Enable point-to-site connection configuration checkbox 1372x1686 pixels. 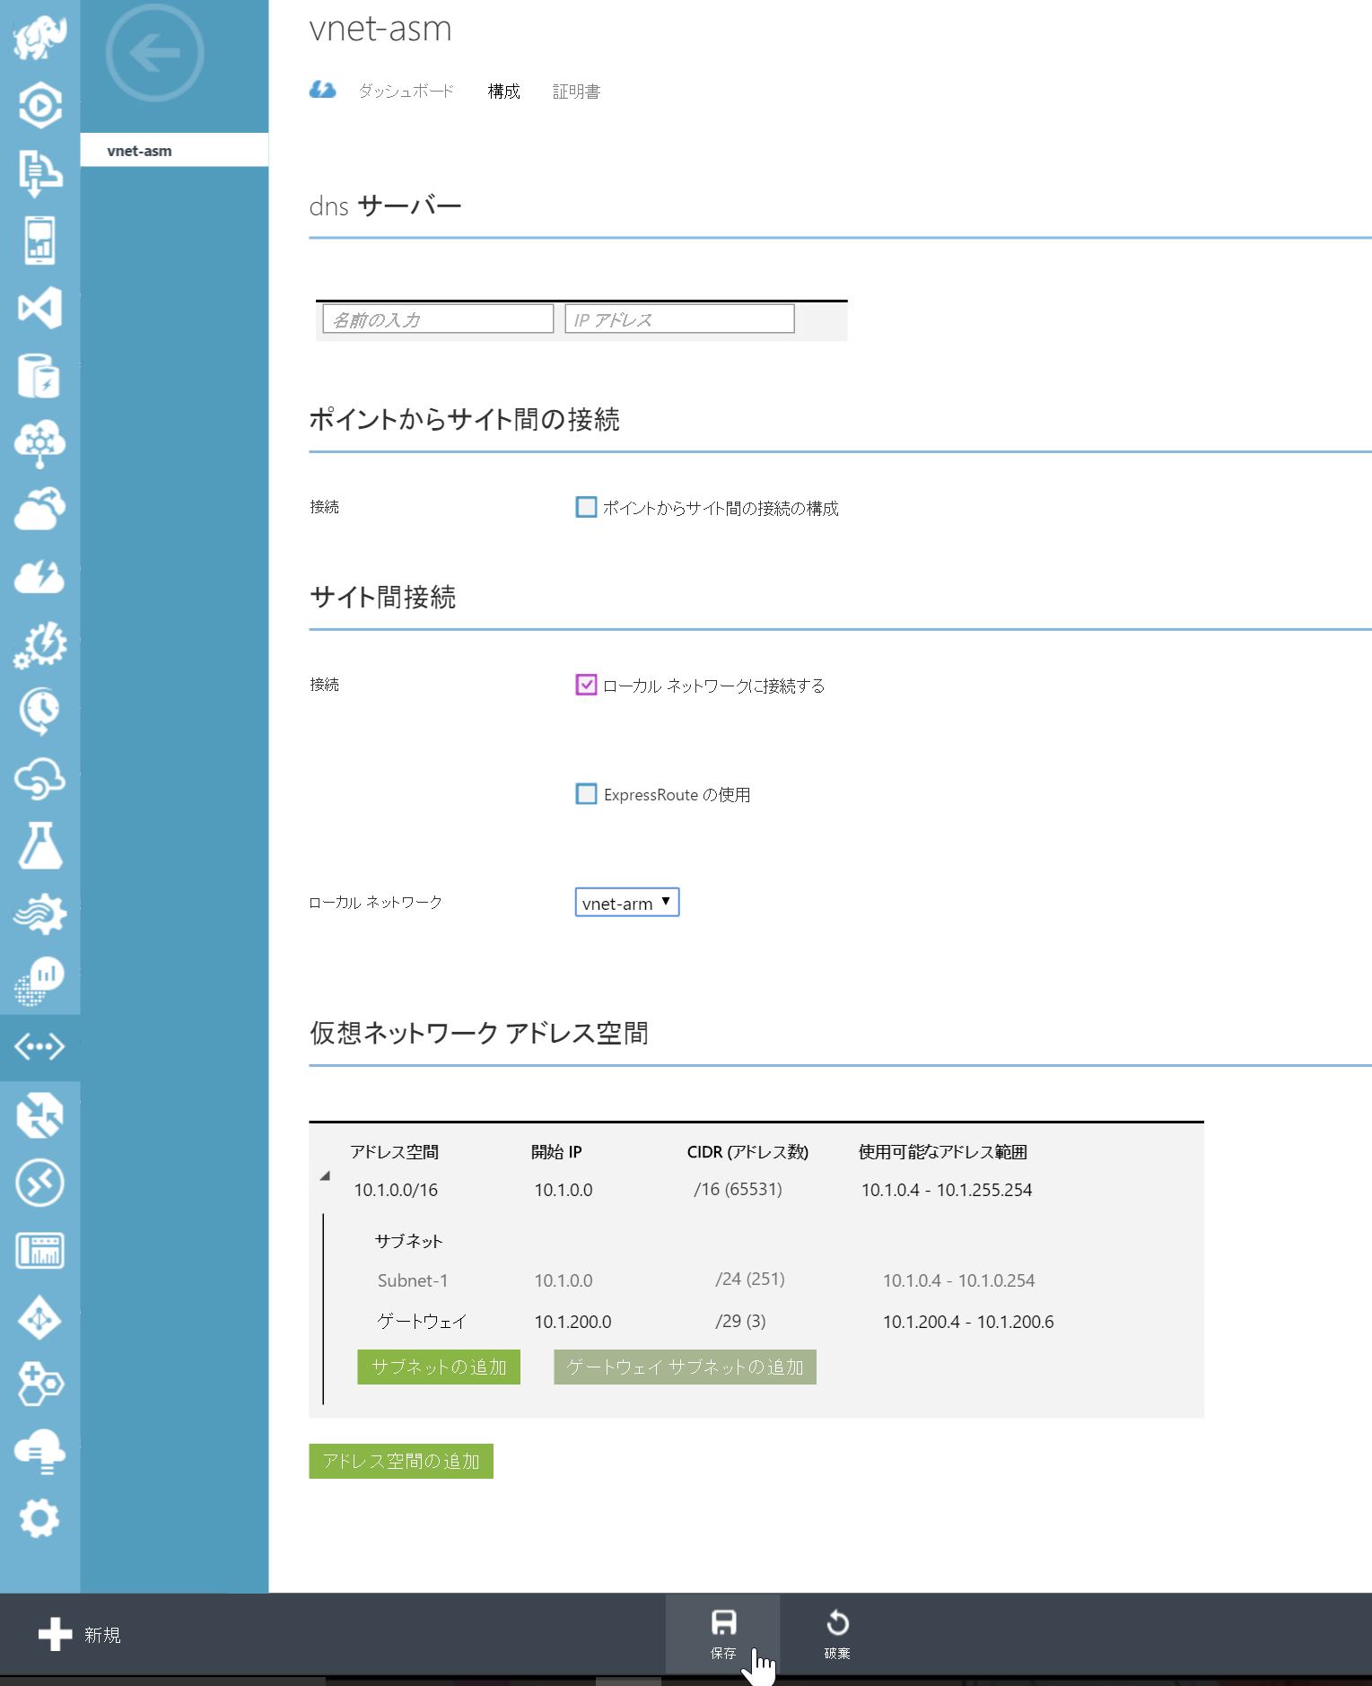(586, 507)
